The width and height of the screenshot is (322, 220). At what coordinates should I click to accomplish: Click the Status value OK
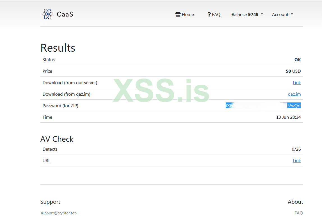pyautogui.click(x=298, y=59)
